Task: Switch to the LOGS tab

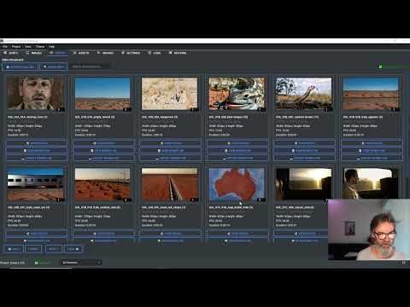Action: (155, 53)
